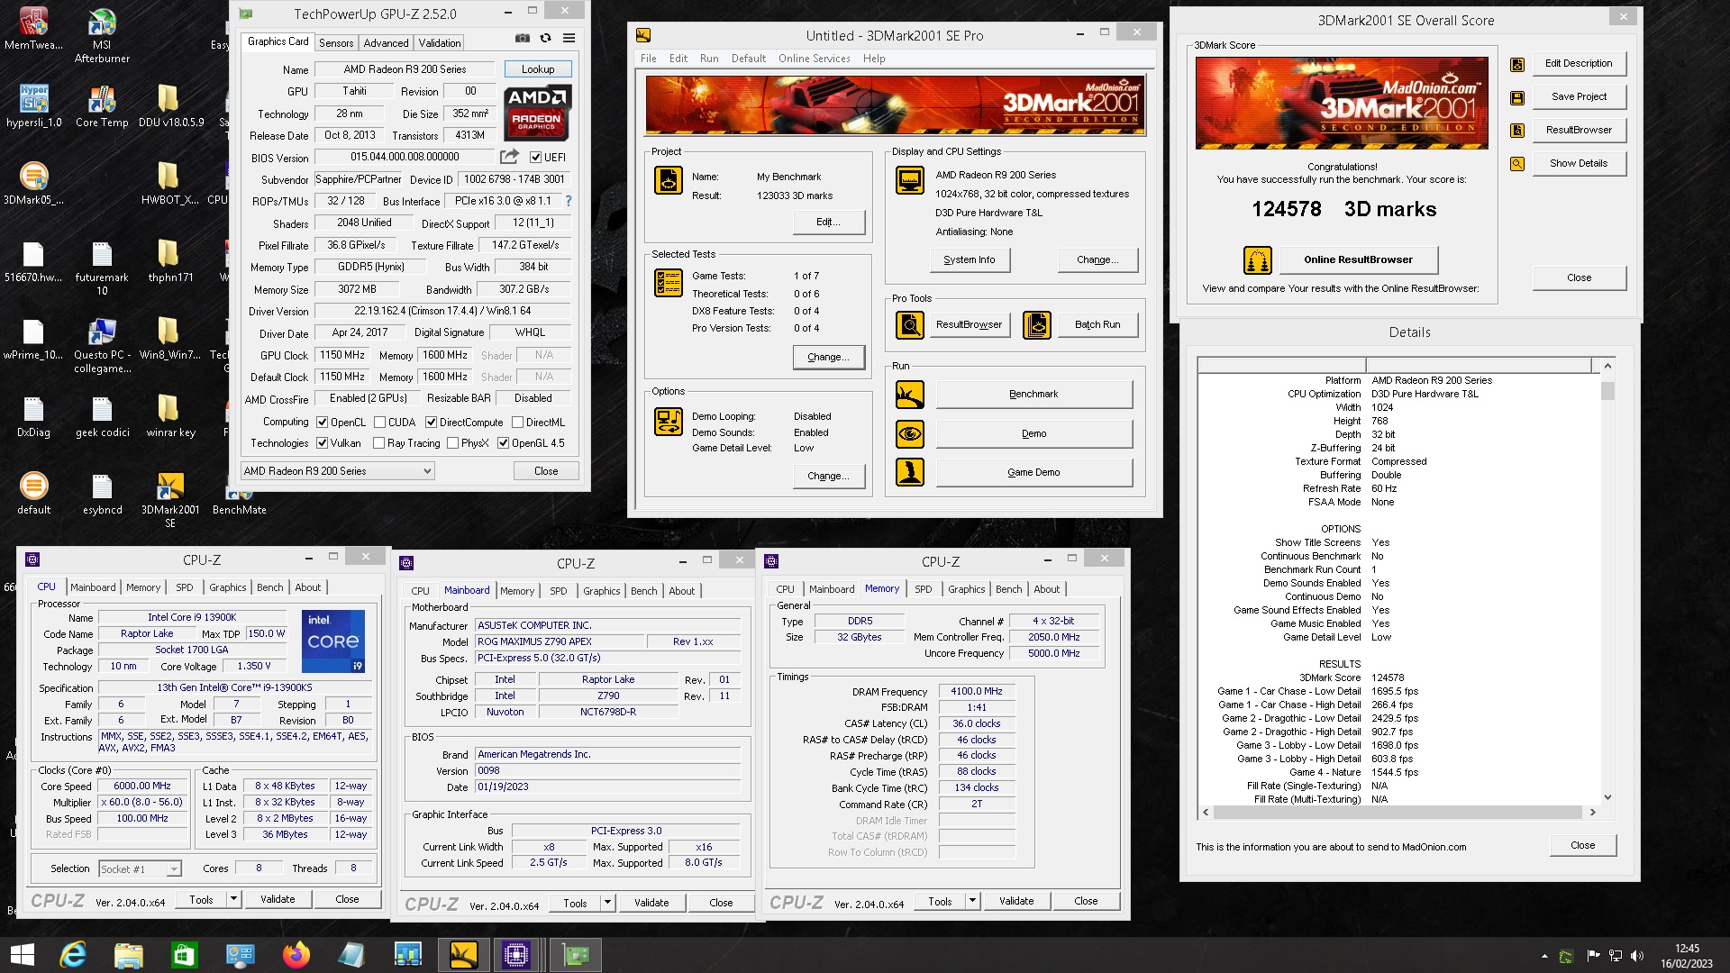Take GPU-Z screenshot with camera icon
This screenshot has height=973, width=1730.
tap(523, 39)
